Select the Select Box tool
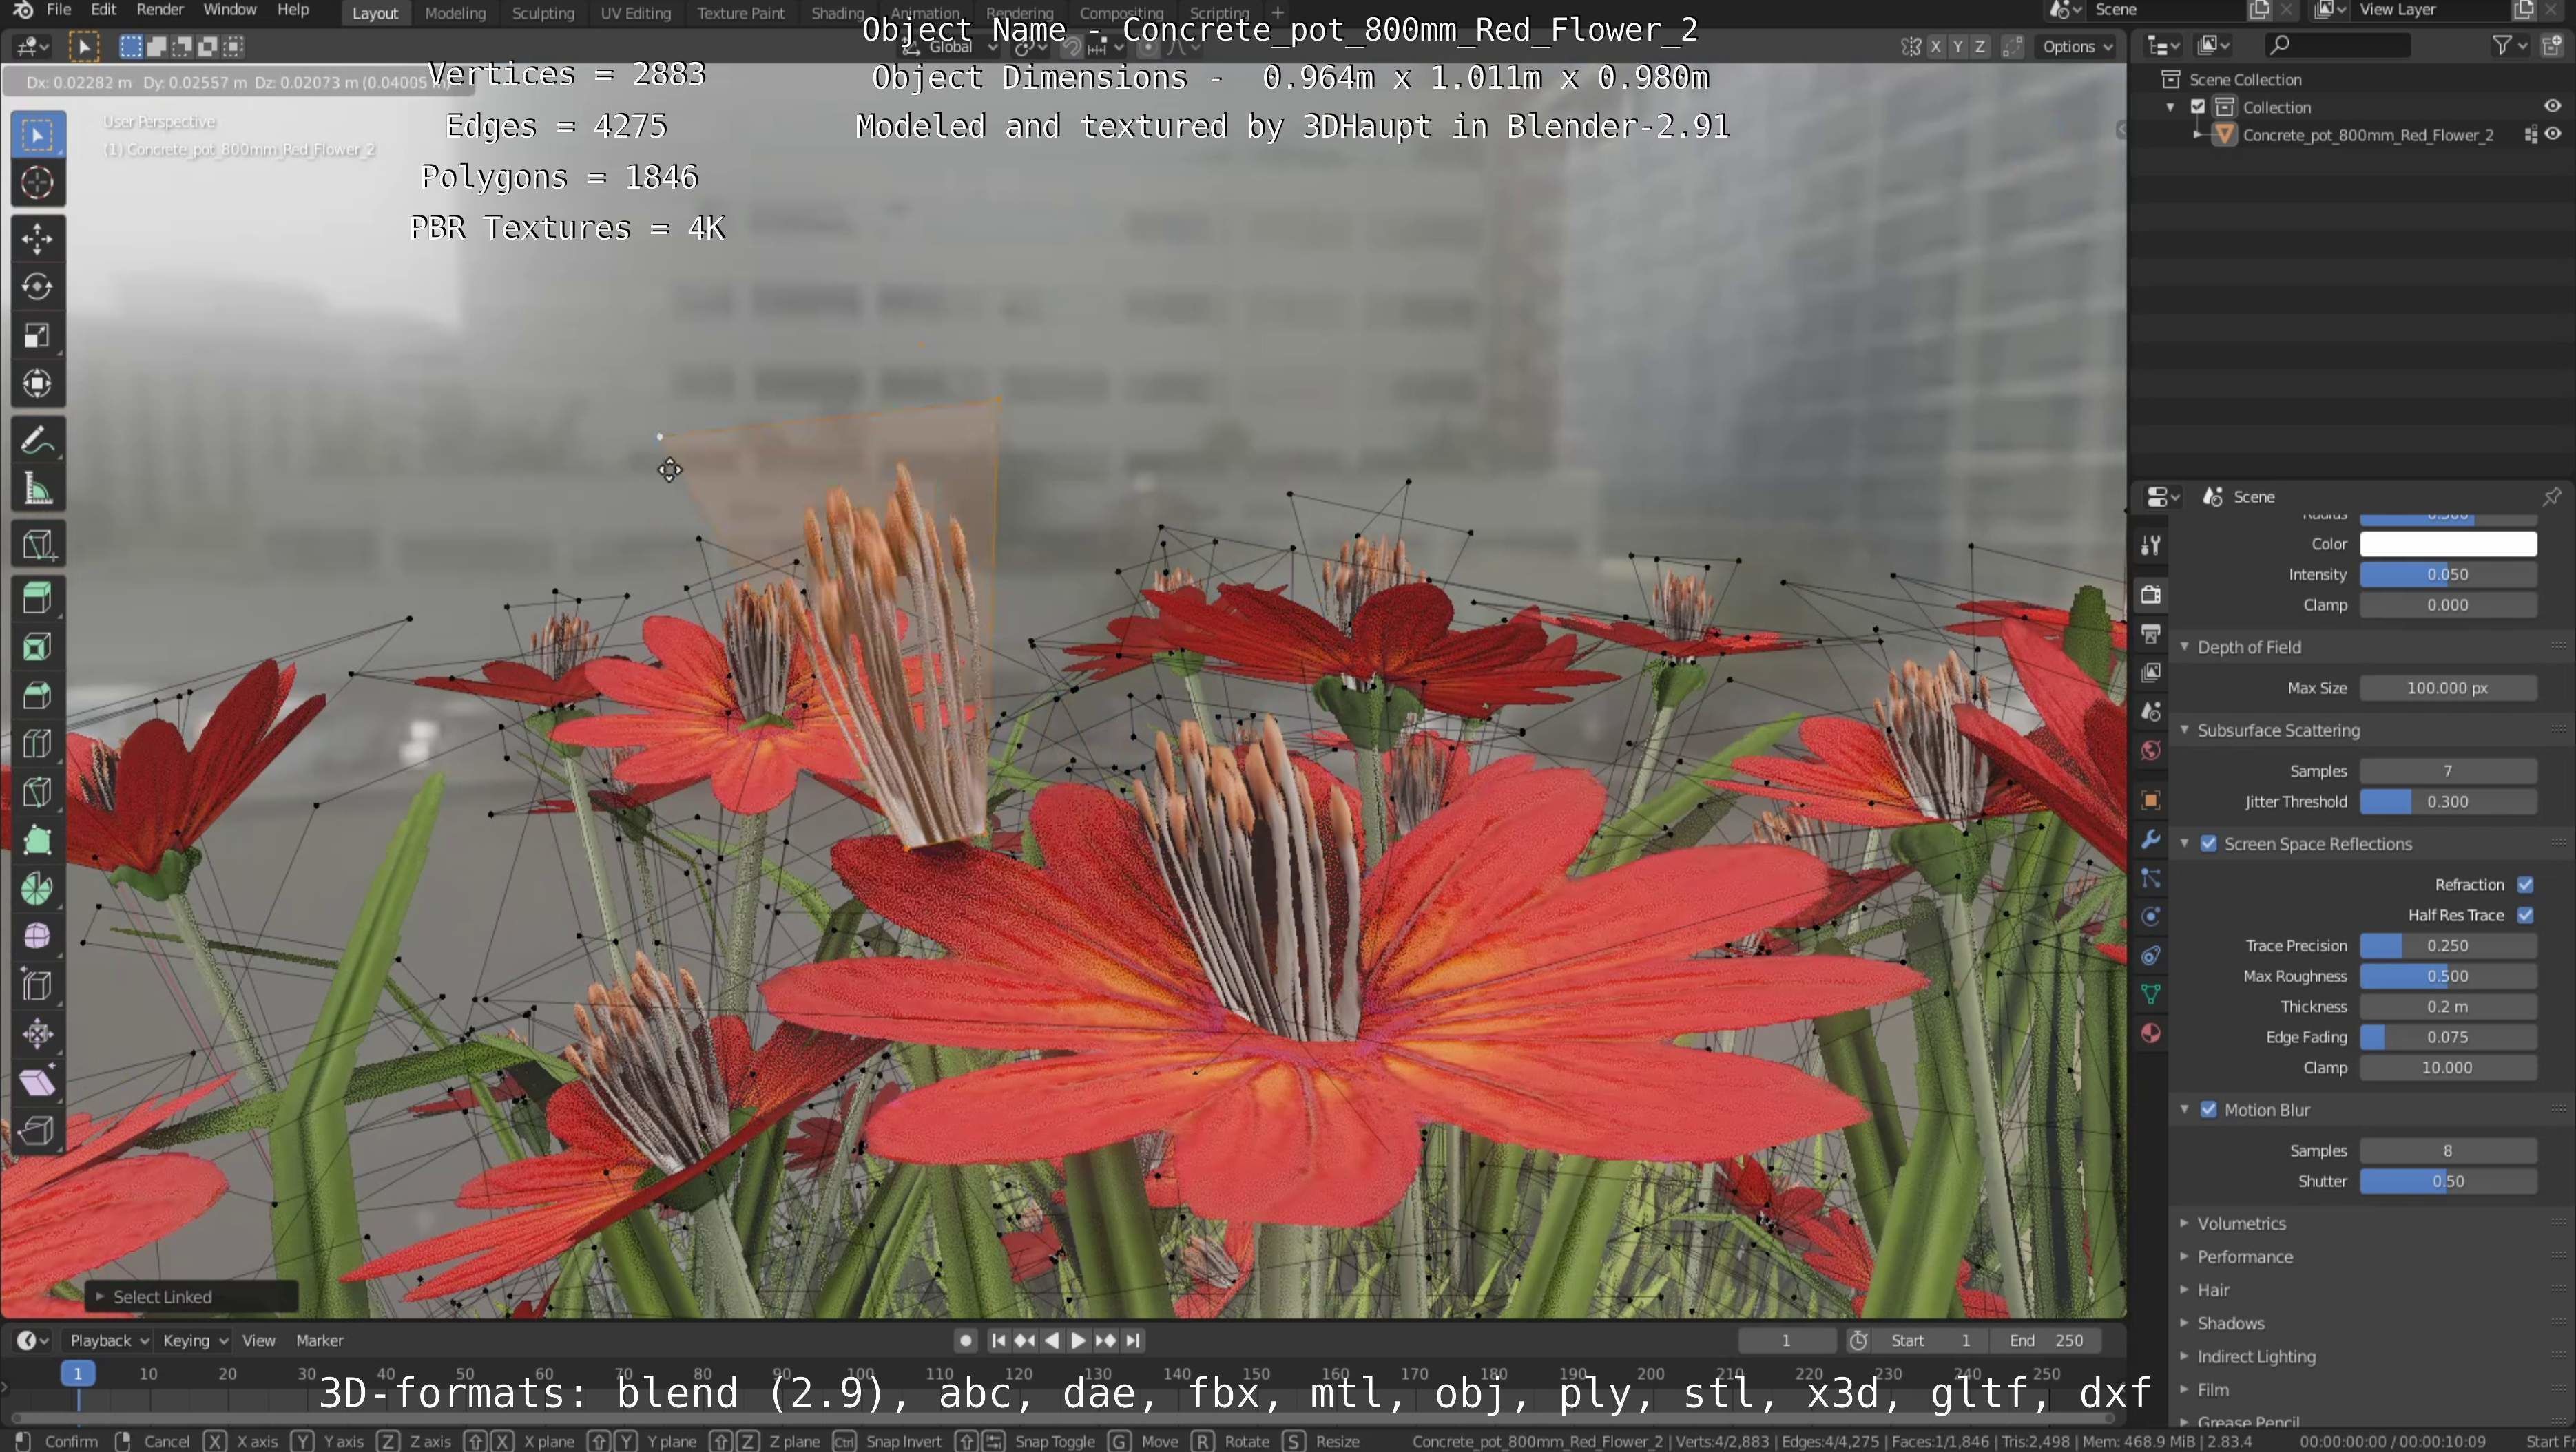The width and height of the screenshot is (2576, 1452). tap(38, 135)
